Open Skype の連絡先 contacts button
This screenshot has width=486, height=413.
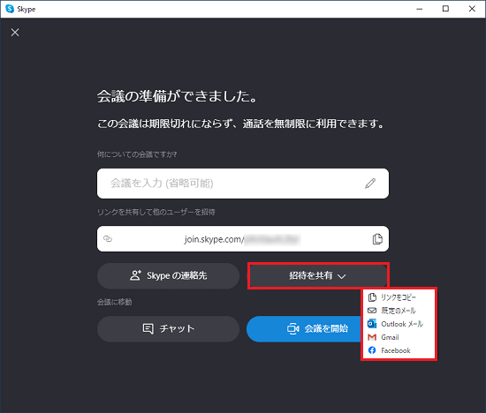click(x=168, y=275)
